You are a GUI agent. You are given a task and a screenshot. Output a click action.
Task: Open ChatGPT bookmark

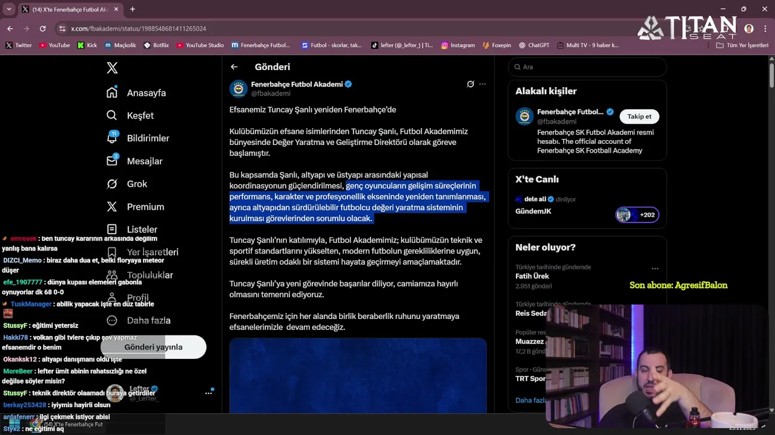[533, 45]
